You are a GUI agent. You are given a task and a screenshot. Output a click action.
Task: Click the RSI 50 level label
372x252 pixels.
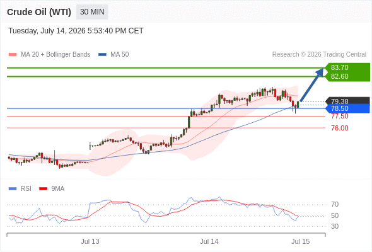335,215
